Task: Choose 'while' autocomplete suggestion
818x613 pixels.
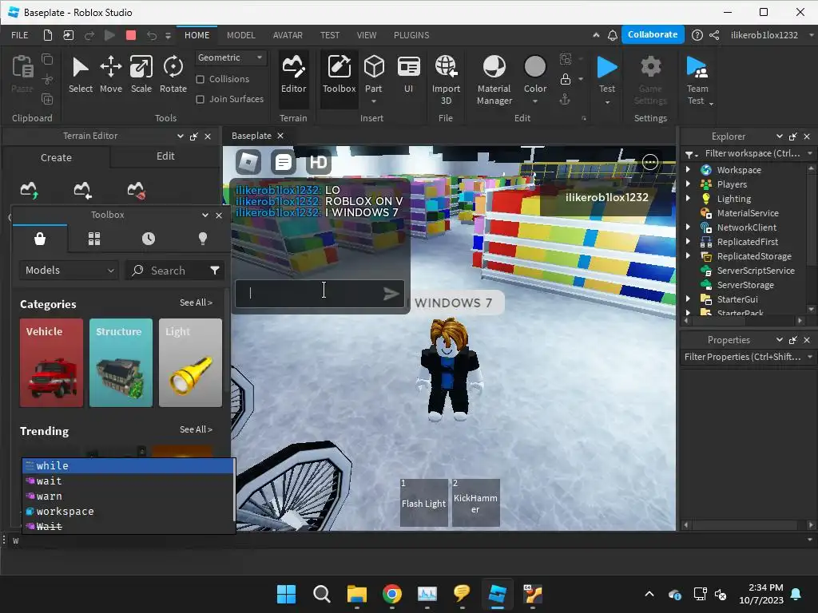Action: pyautogui.click(x=129, y=465)
